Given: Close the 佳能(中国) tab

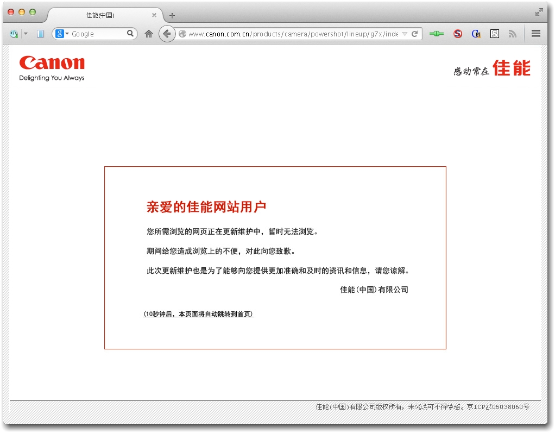Looking at the screenshot, I should 154,15.
